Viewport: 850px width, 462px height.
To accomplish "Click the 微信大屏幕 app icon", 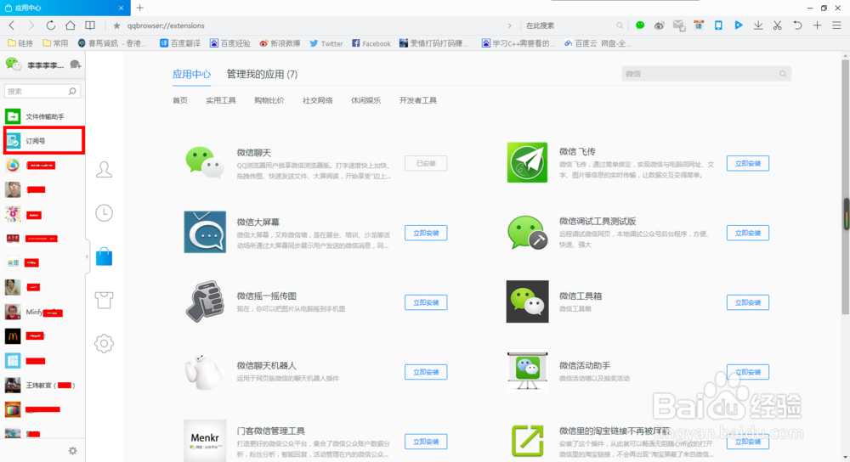I will [x=205, y=232].
